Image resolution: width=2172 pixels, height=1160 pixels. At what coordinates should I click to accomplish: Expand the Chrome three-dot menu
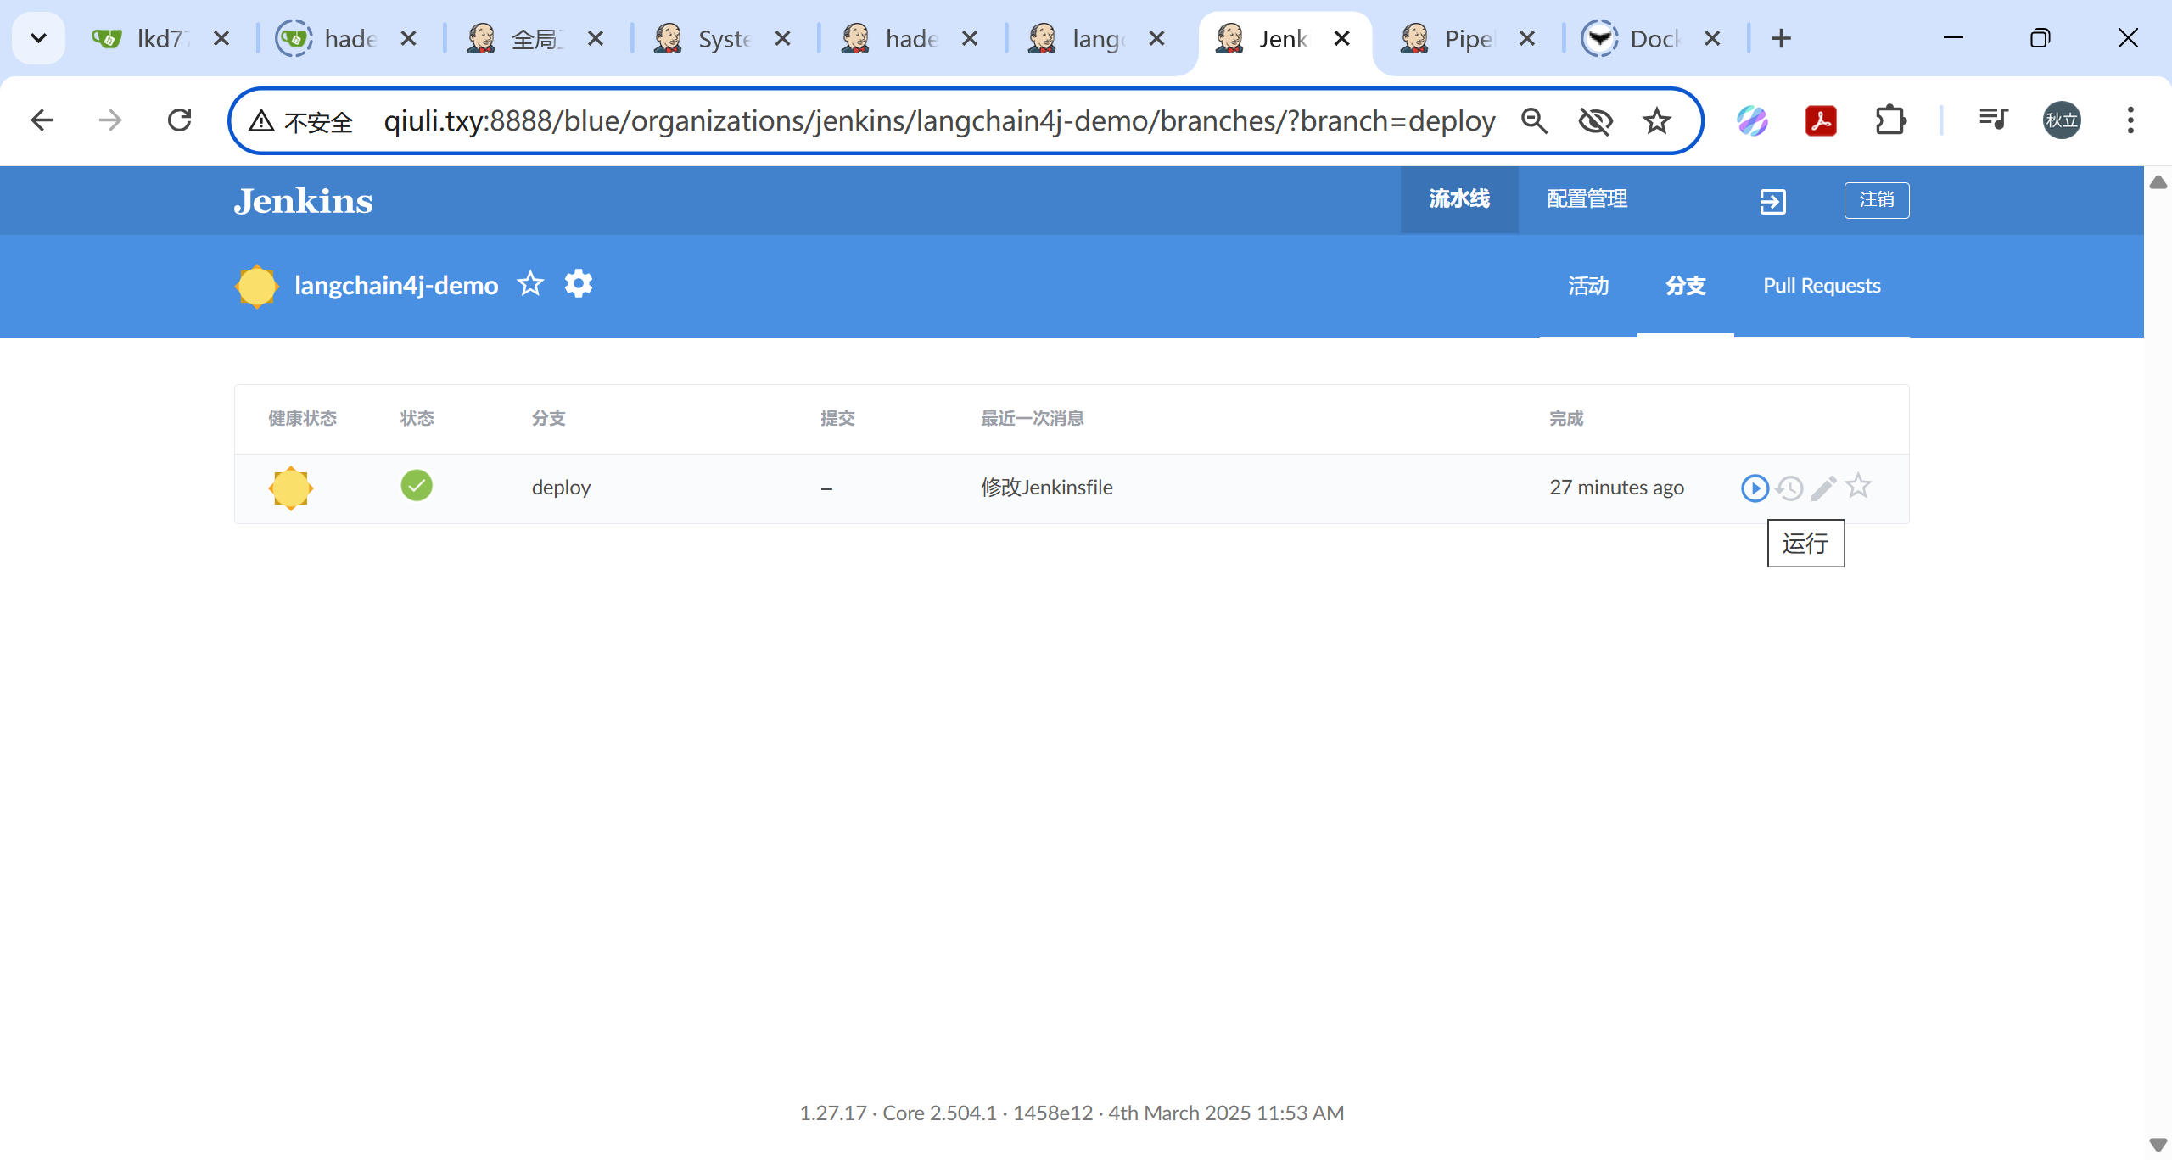(x=2130, y=120)
